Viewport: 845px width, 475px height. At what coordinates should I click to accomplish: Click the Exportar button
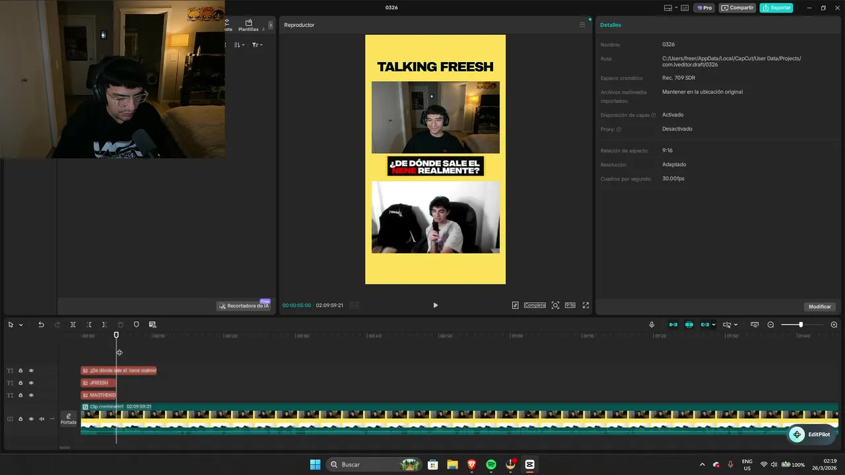(x=776, y=8)
